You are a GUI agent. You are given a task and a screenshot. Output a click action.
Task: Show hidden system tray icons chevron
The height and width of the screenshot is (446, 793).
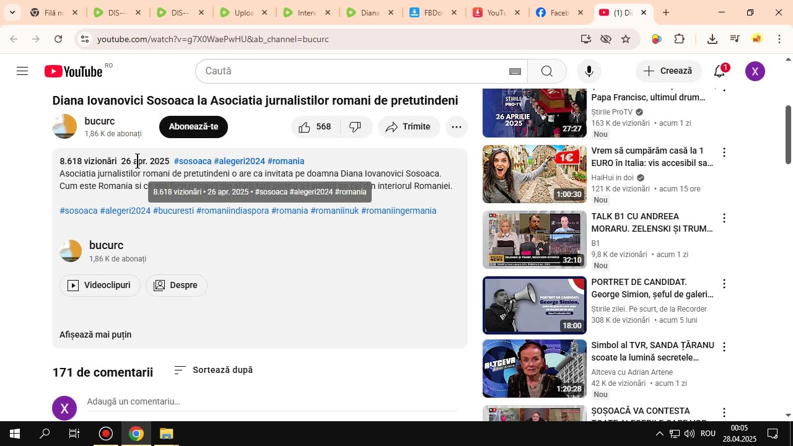(x=659, y=434)
